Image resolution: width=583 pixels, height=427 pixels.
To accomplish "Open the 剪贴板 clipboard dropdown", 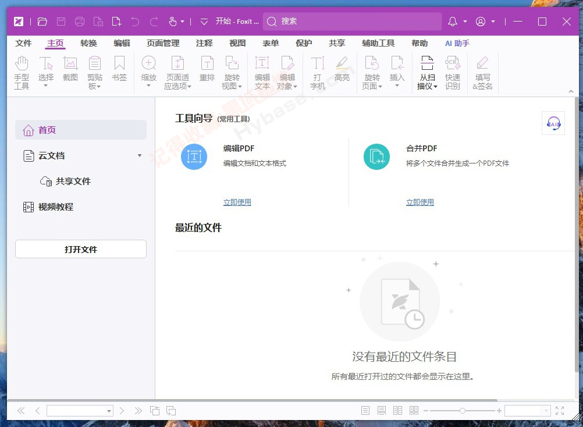I will pos(98,87).
